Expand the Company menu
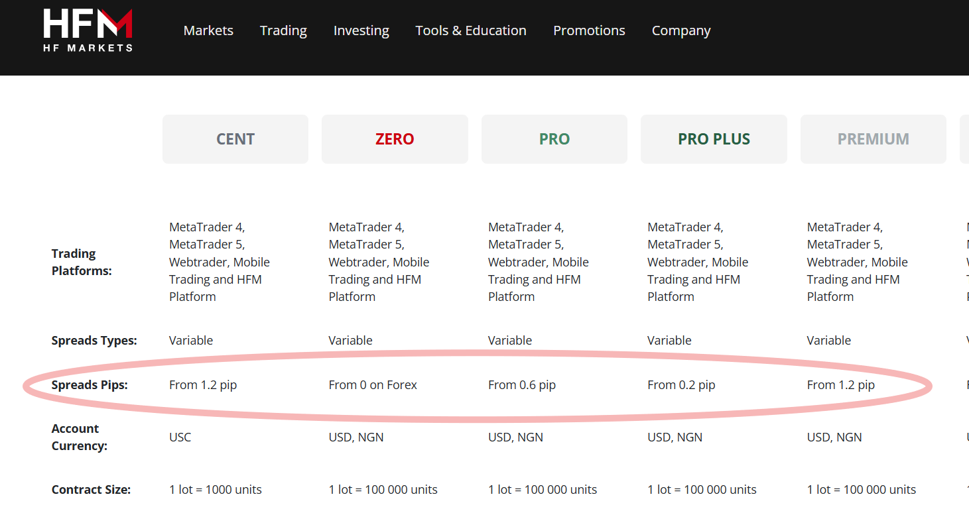The image size is (969, 519). [x=680, y=30]
